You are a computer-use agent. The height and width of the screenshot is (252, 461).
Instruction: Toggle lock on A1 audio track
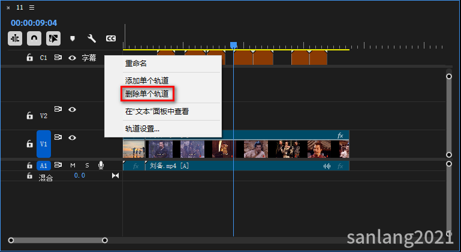[x=30, y=166]
